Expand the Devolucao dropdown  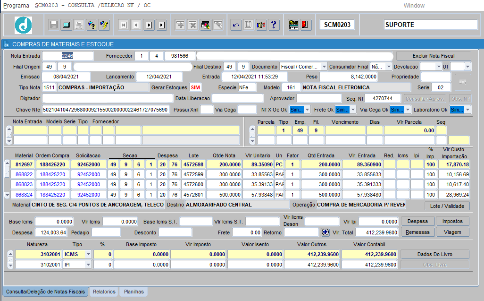(x=439, y=67)
